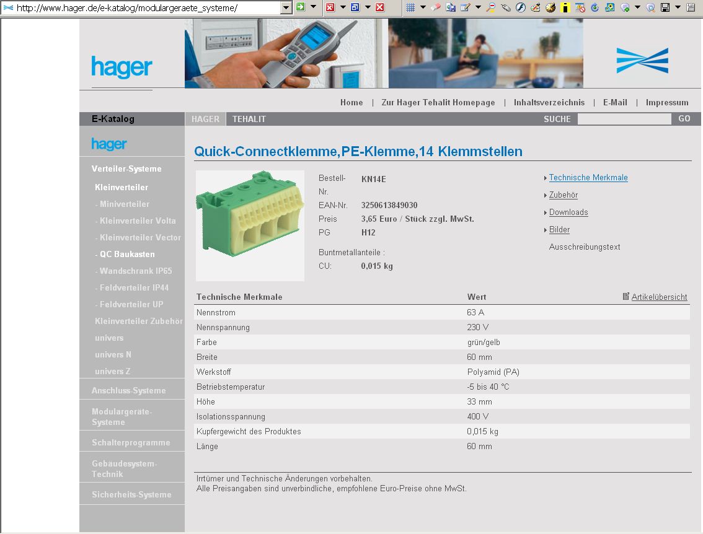Switch to the HAGER tab
Screen dimensions: 703x534
click(x=205, y=119)
